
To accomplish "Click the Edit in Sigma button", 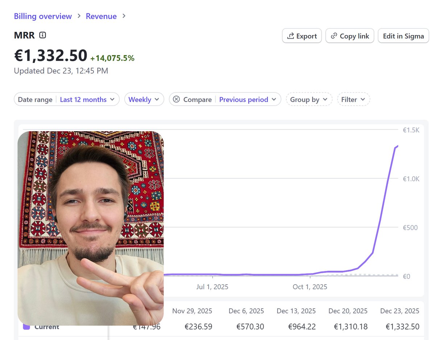I will 403,36.
